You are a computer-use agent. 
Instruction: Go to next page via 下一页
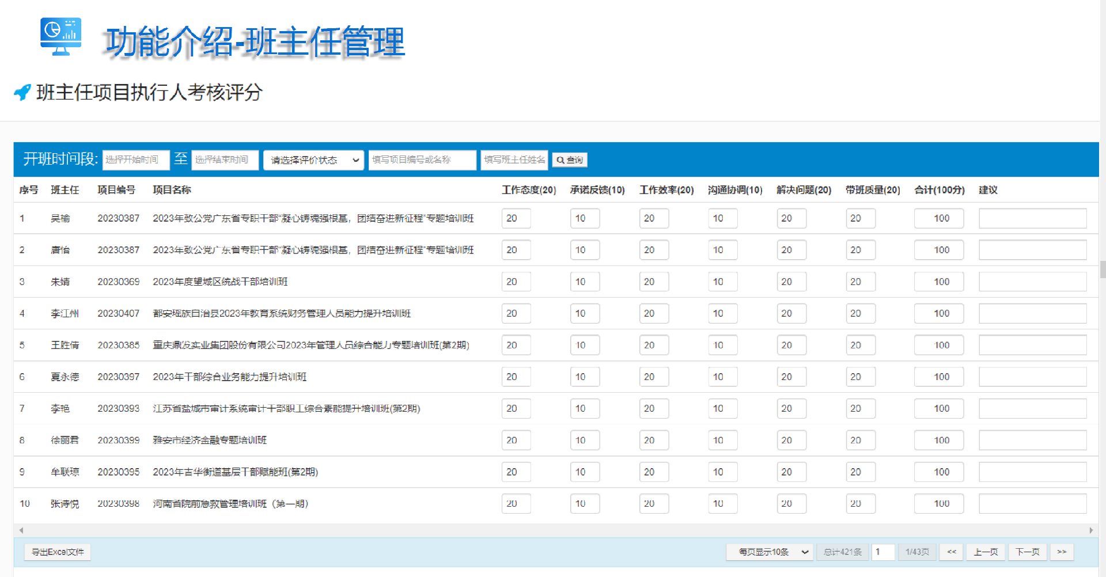tap(1027, 552)
